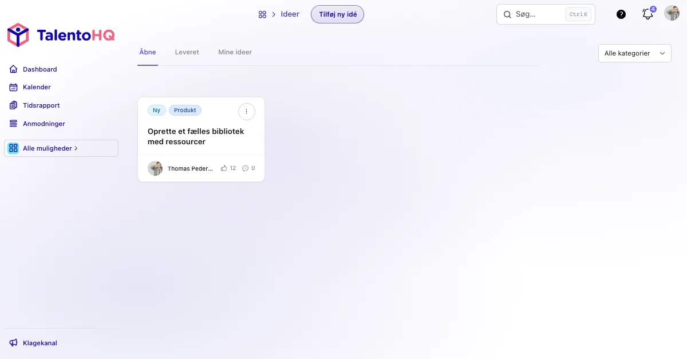Switch to the Åbne tab

tap(148, 52)
